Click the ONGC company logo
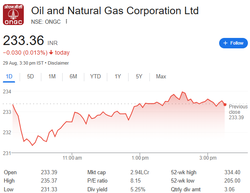Viewport: 250px width, 193px height. click(x=13, y=15)
